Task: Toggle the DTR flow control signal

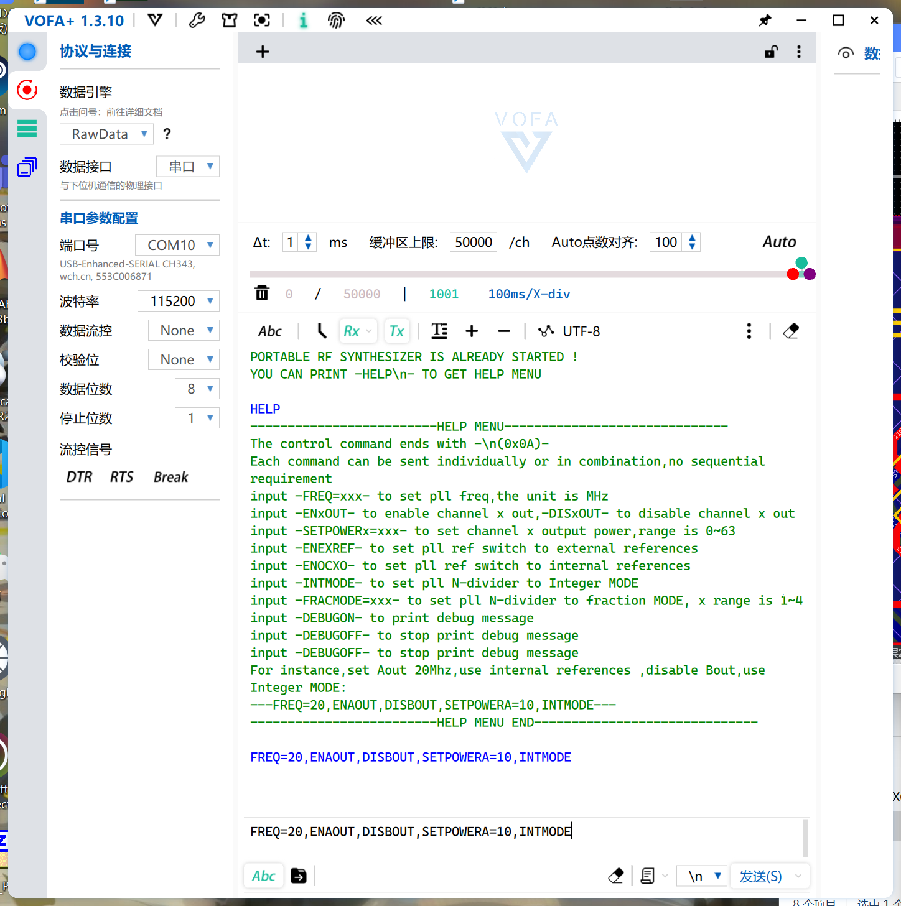Action: [79, 477]
